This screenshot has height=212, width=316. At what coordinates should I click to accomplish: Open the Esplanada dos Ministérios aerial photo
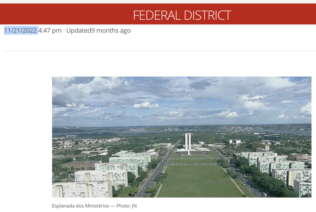pos(182,137)
